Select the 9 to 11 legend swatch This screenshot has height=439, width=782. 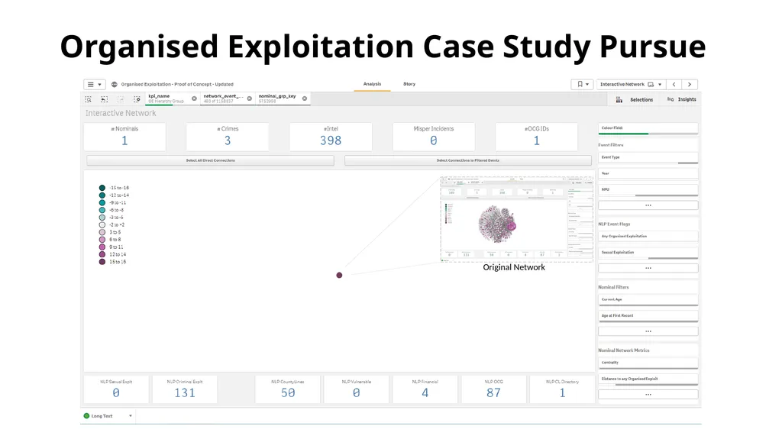(102, 247)
